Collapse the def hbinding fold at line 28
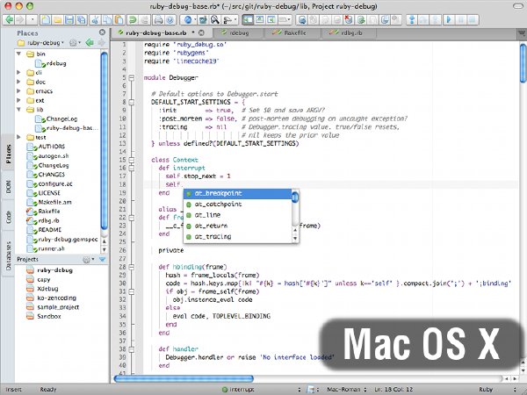Screen dimensions: 527x395 click(132, 267)
